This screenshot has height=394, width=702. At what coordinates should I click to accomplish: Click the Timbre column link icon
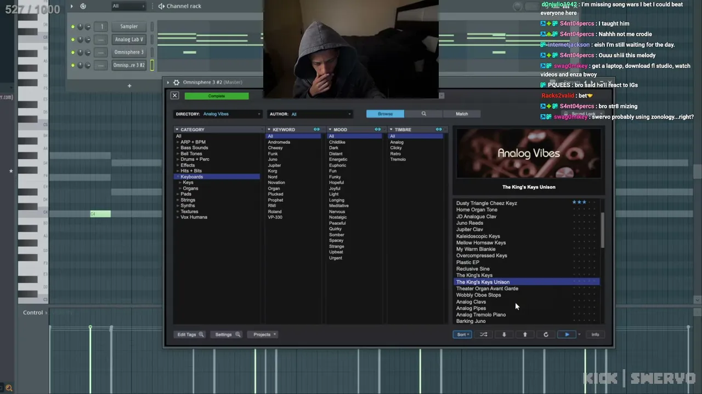pyautogui.click(x=439, y=130)
